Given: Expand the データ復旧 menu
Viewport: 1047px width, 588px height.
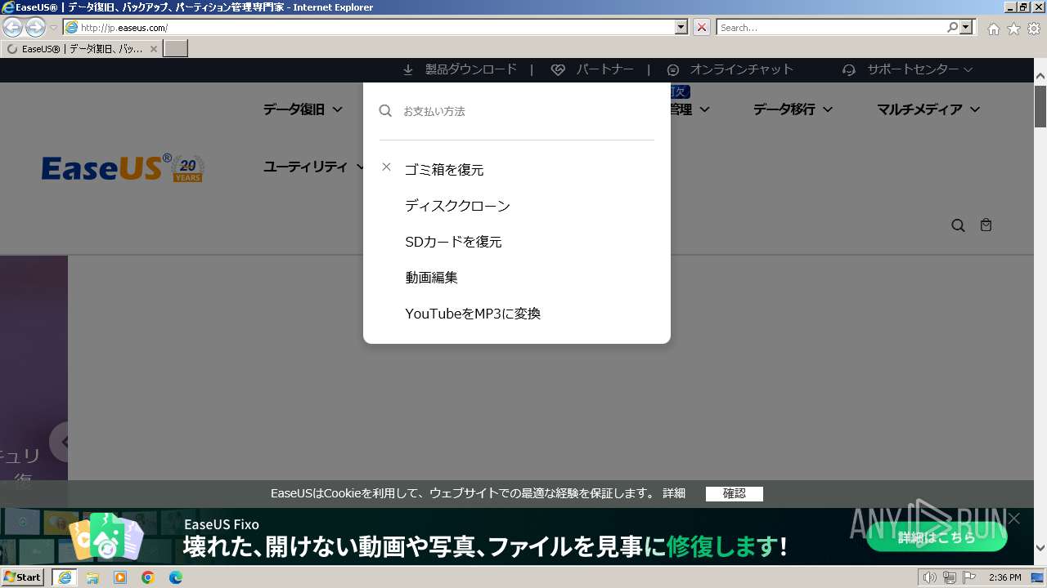Looking at the screenshot, I should pos(303,109).
